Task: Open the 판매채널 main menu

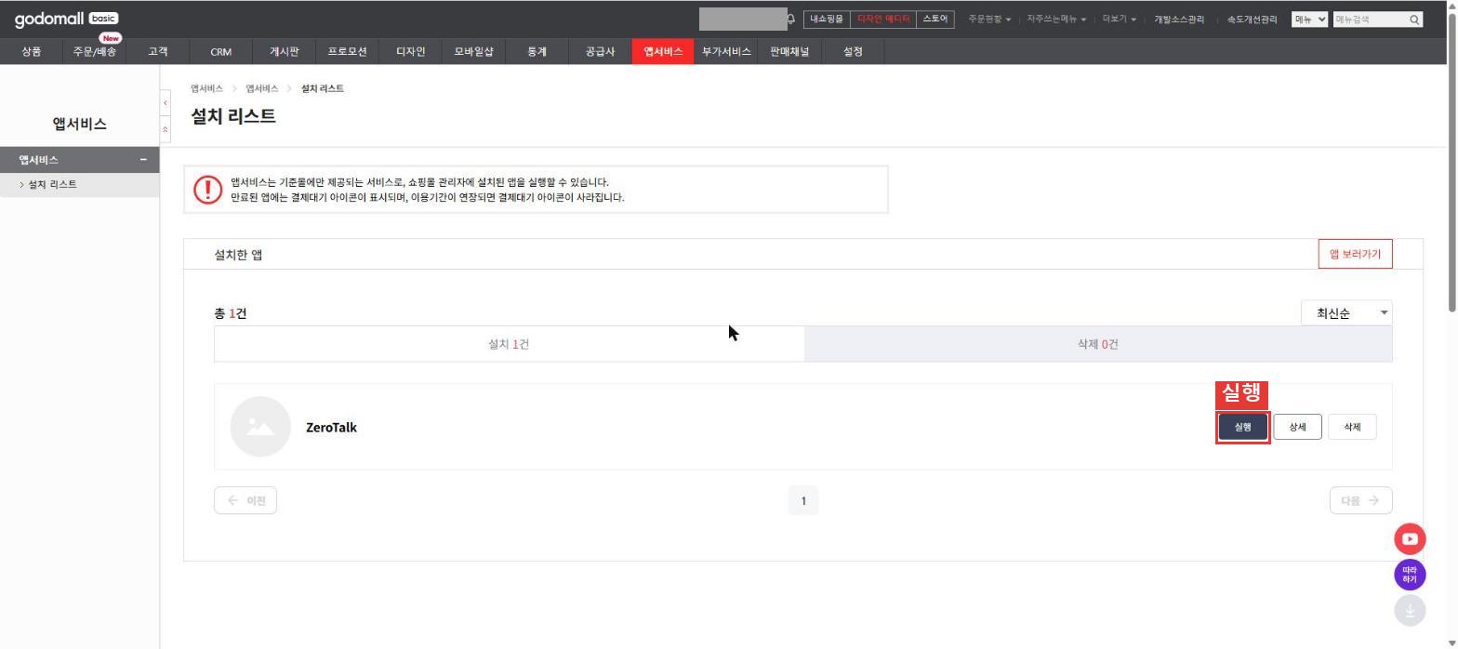Action: click(x=789, y=52)
